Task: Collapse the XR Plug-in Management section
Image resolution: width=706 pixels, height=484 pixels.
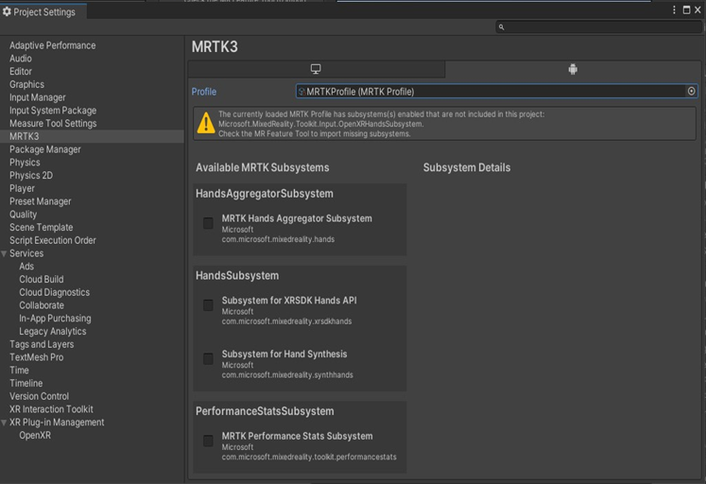Action: click(4, 423)
